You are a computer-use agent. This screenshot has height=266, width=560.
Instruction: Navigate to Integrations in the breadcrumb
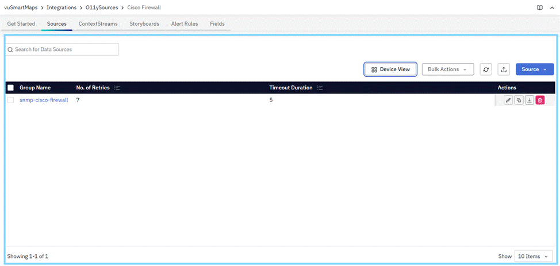[x=62, y=7]
